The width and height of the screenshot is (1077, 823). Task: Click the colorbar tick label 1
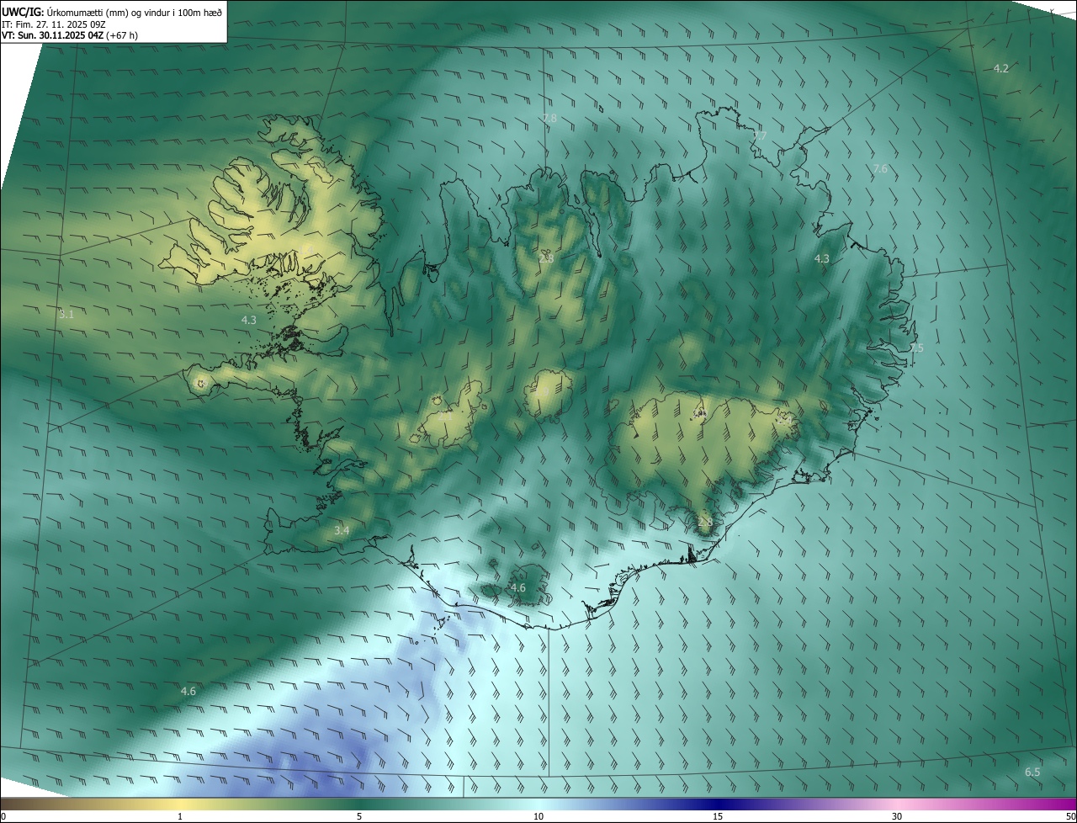point(180,816)
